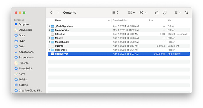Select the _CodeSignature folder row
This screenshot has height=108, width=203.
click(119, 26)
